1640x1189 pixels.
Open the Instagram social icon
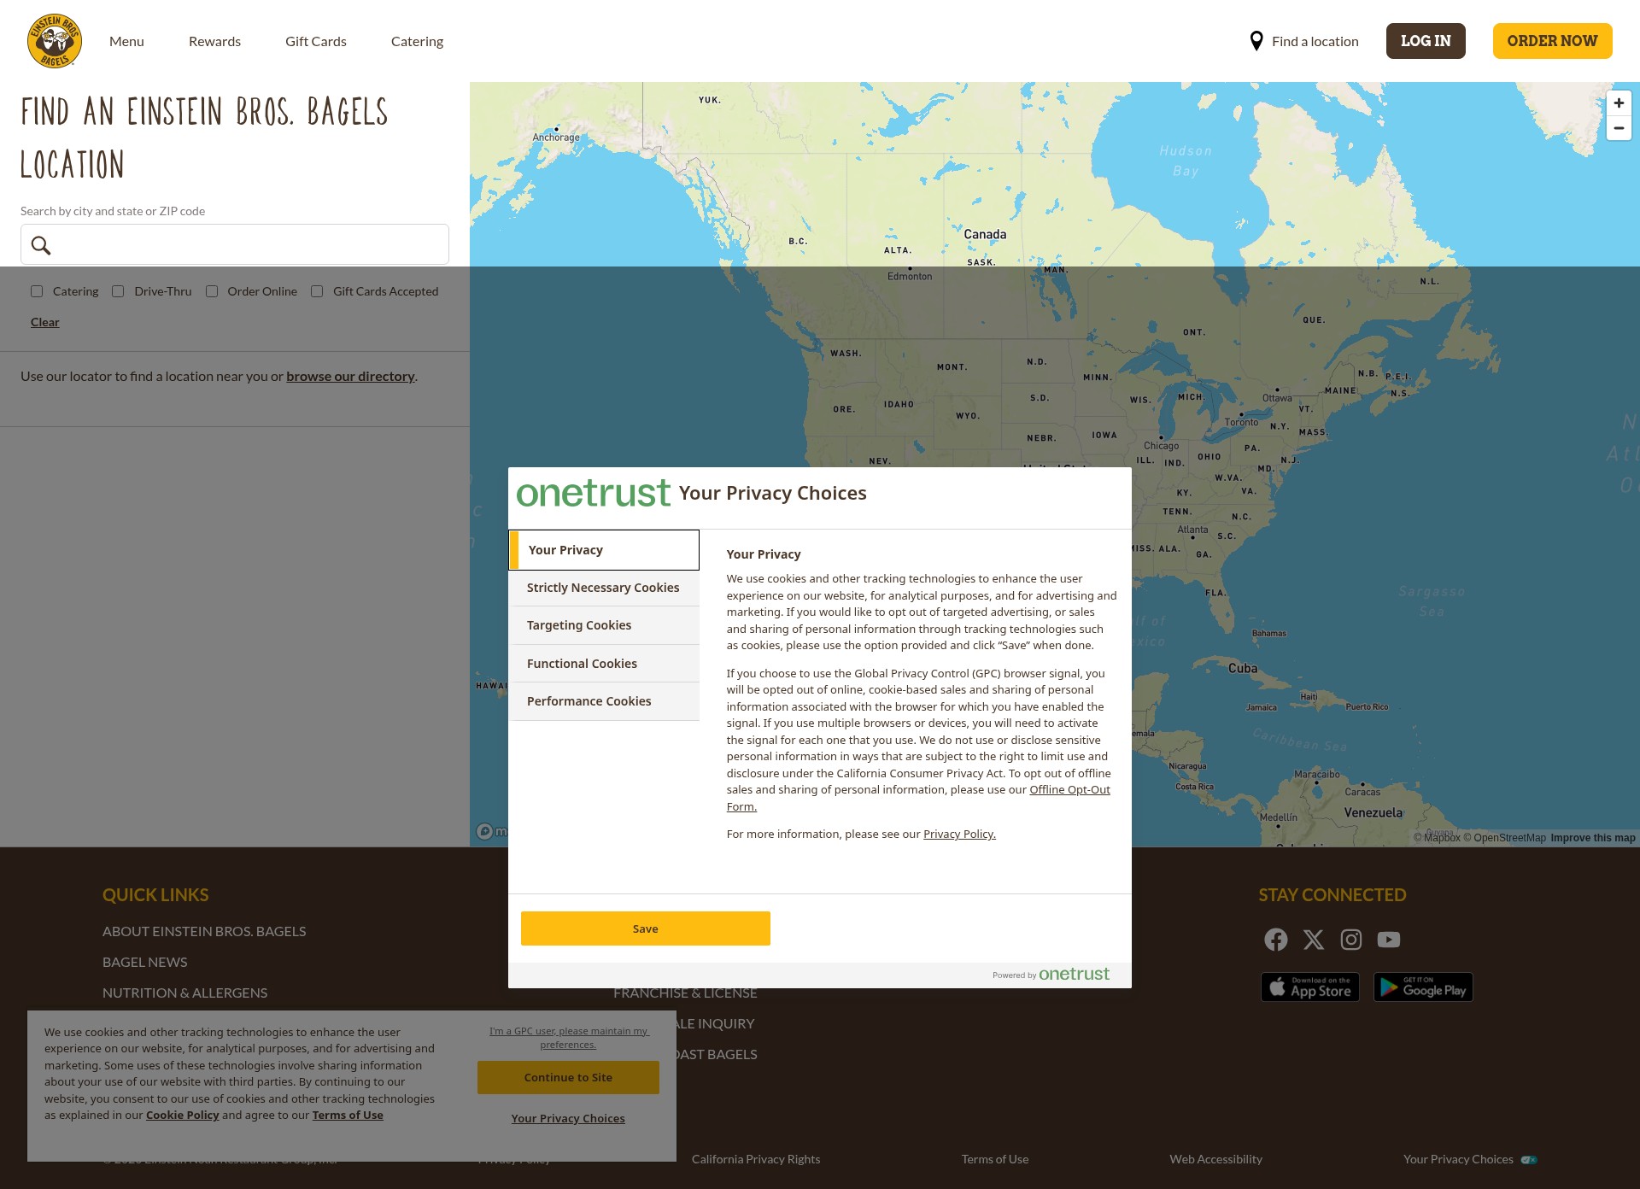(x=1351, y=940)
